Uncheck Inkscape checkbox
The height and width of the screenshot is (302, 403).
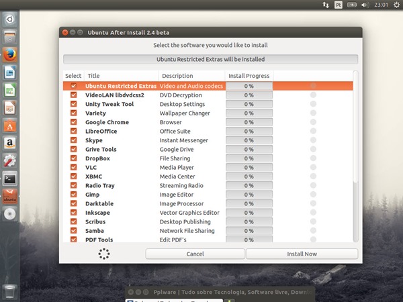73,212
